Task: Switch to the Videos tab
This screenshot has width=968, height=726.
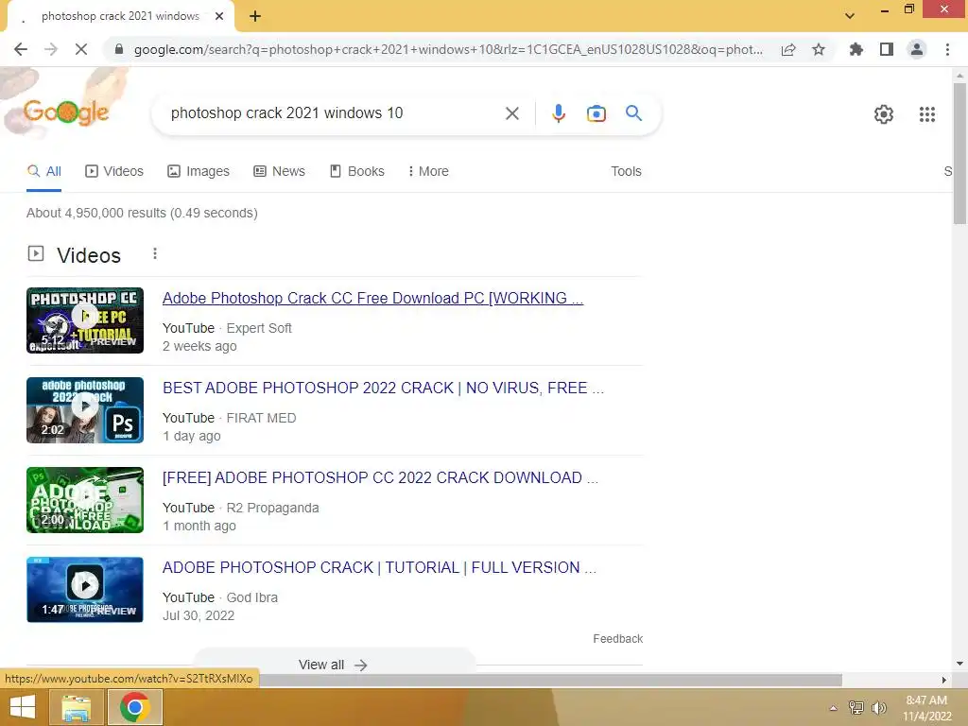Action: [x=114, y=172]
